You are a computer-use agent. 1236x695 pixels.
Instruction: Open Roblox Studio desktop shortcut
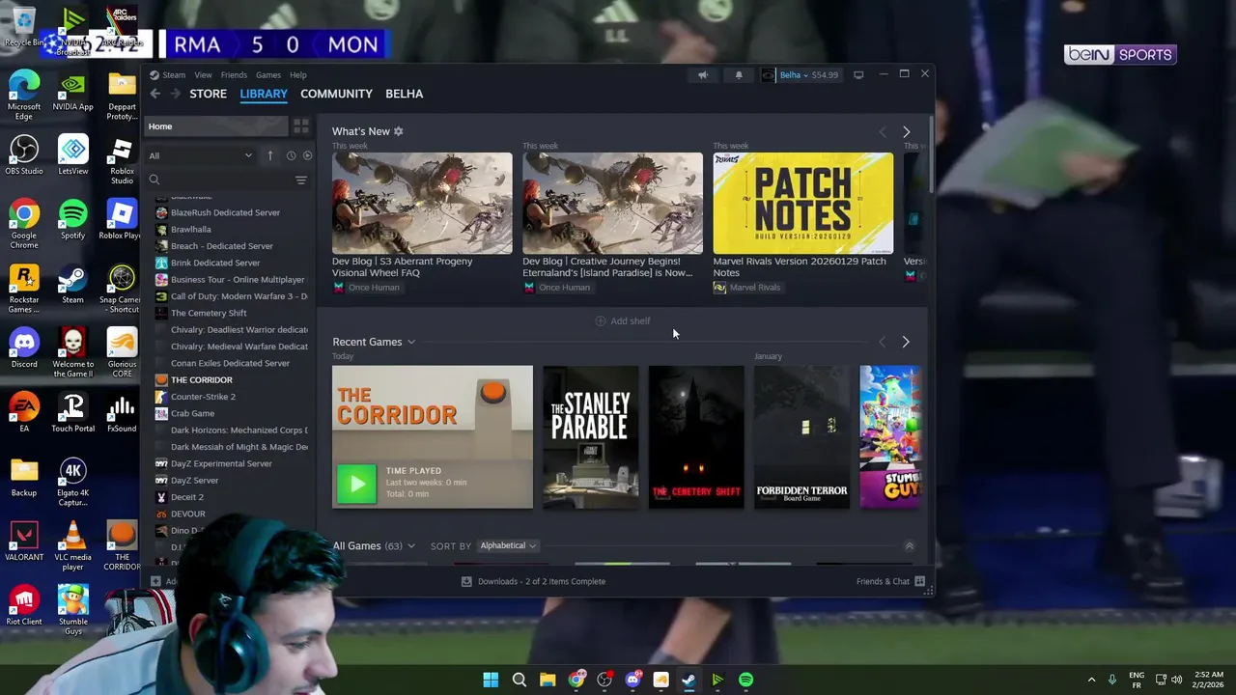pos(122,160)
